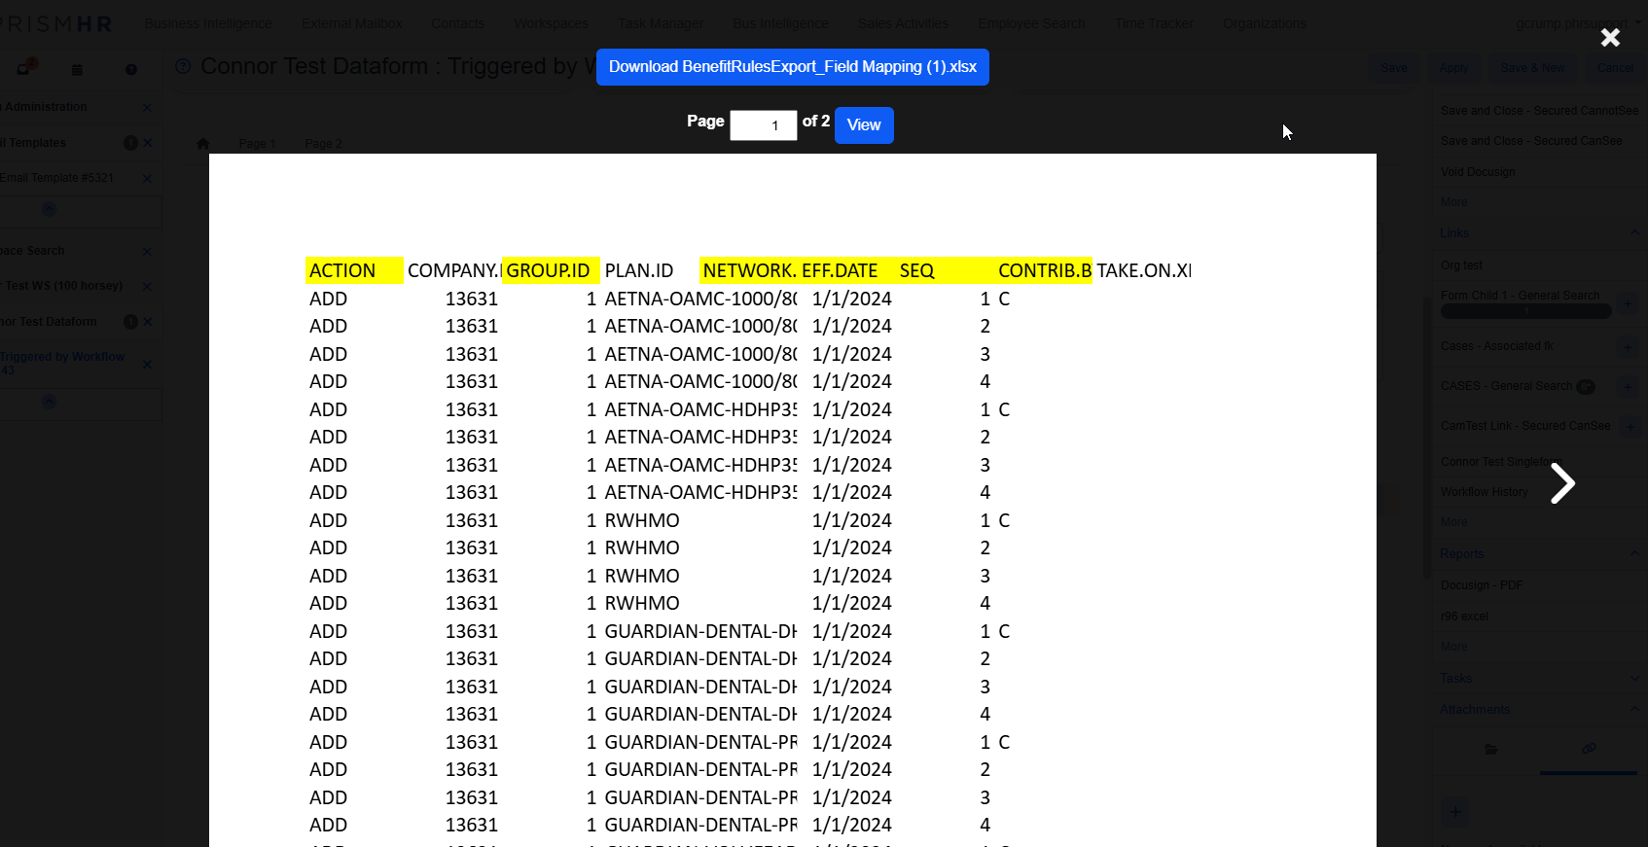
Task: Add a new attachment plus button
Action: 1455,812
